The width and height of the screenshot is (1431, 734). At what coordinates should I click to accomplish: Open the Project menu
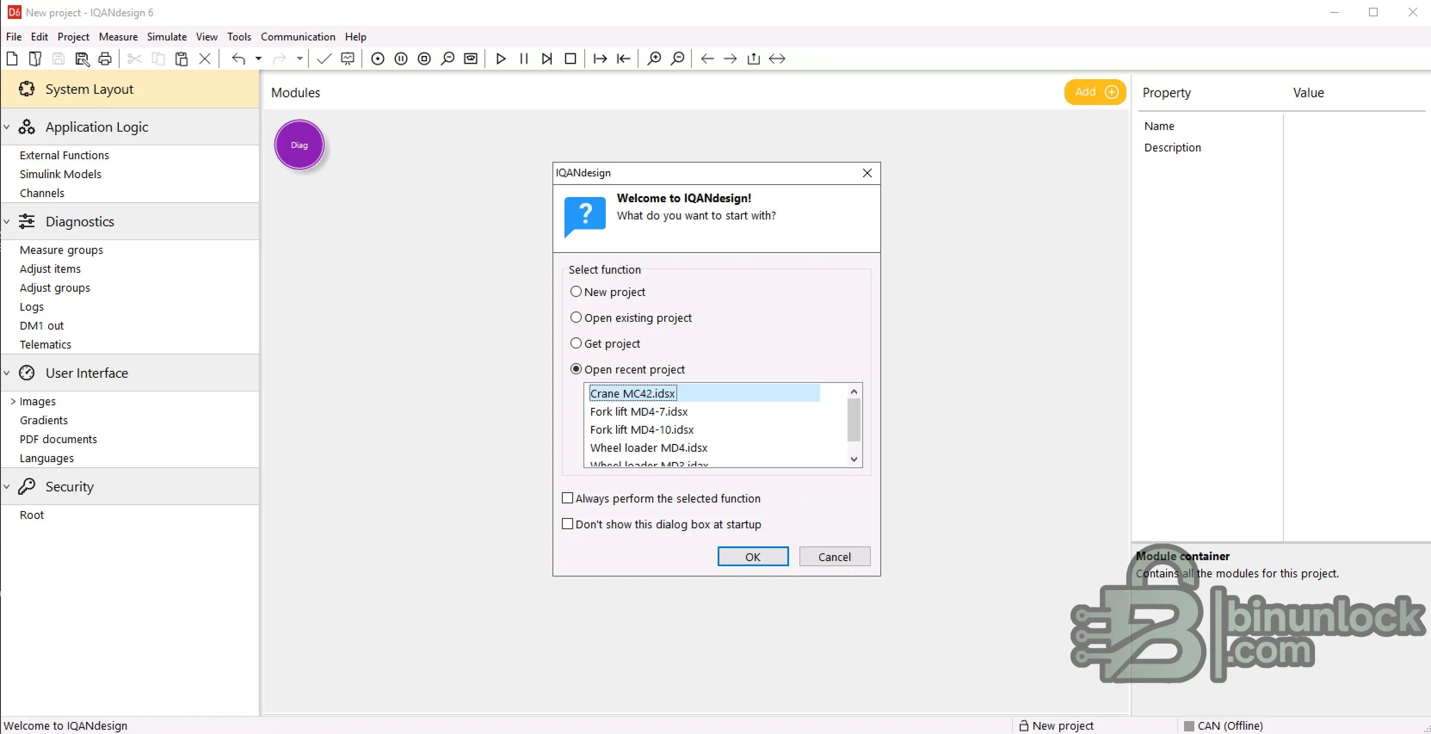point(73,37)
